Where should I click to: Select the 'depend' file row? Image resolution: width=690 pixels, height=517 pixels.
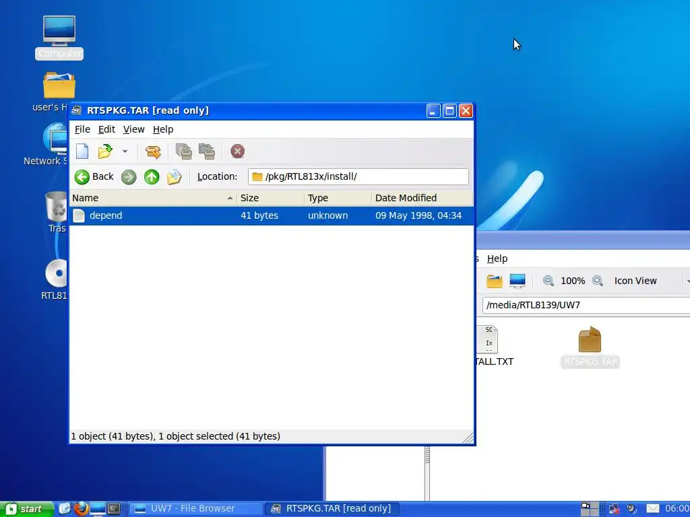pyautogui.click(x=272, y=216)
